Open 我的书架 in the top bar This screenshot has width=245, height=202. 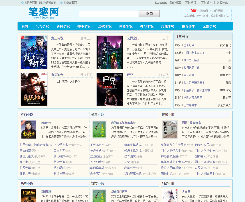175,3
